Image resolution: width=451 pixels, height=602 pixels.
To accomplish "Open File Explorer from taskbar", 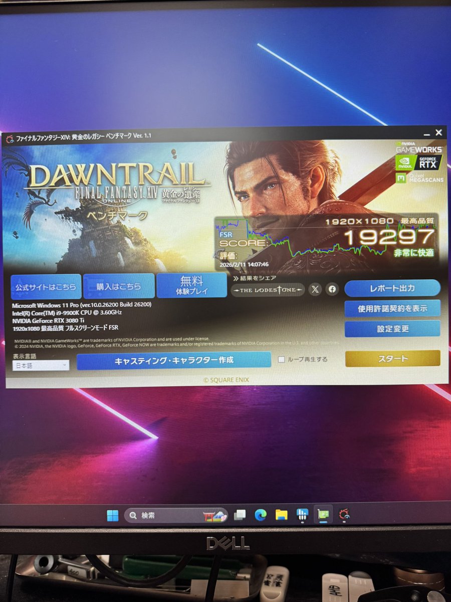I will [x=281, y=515].
